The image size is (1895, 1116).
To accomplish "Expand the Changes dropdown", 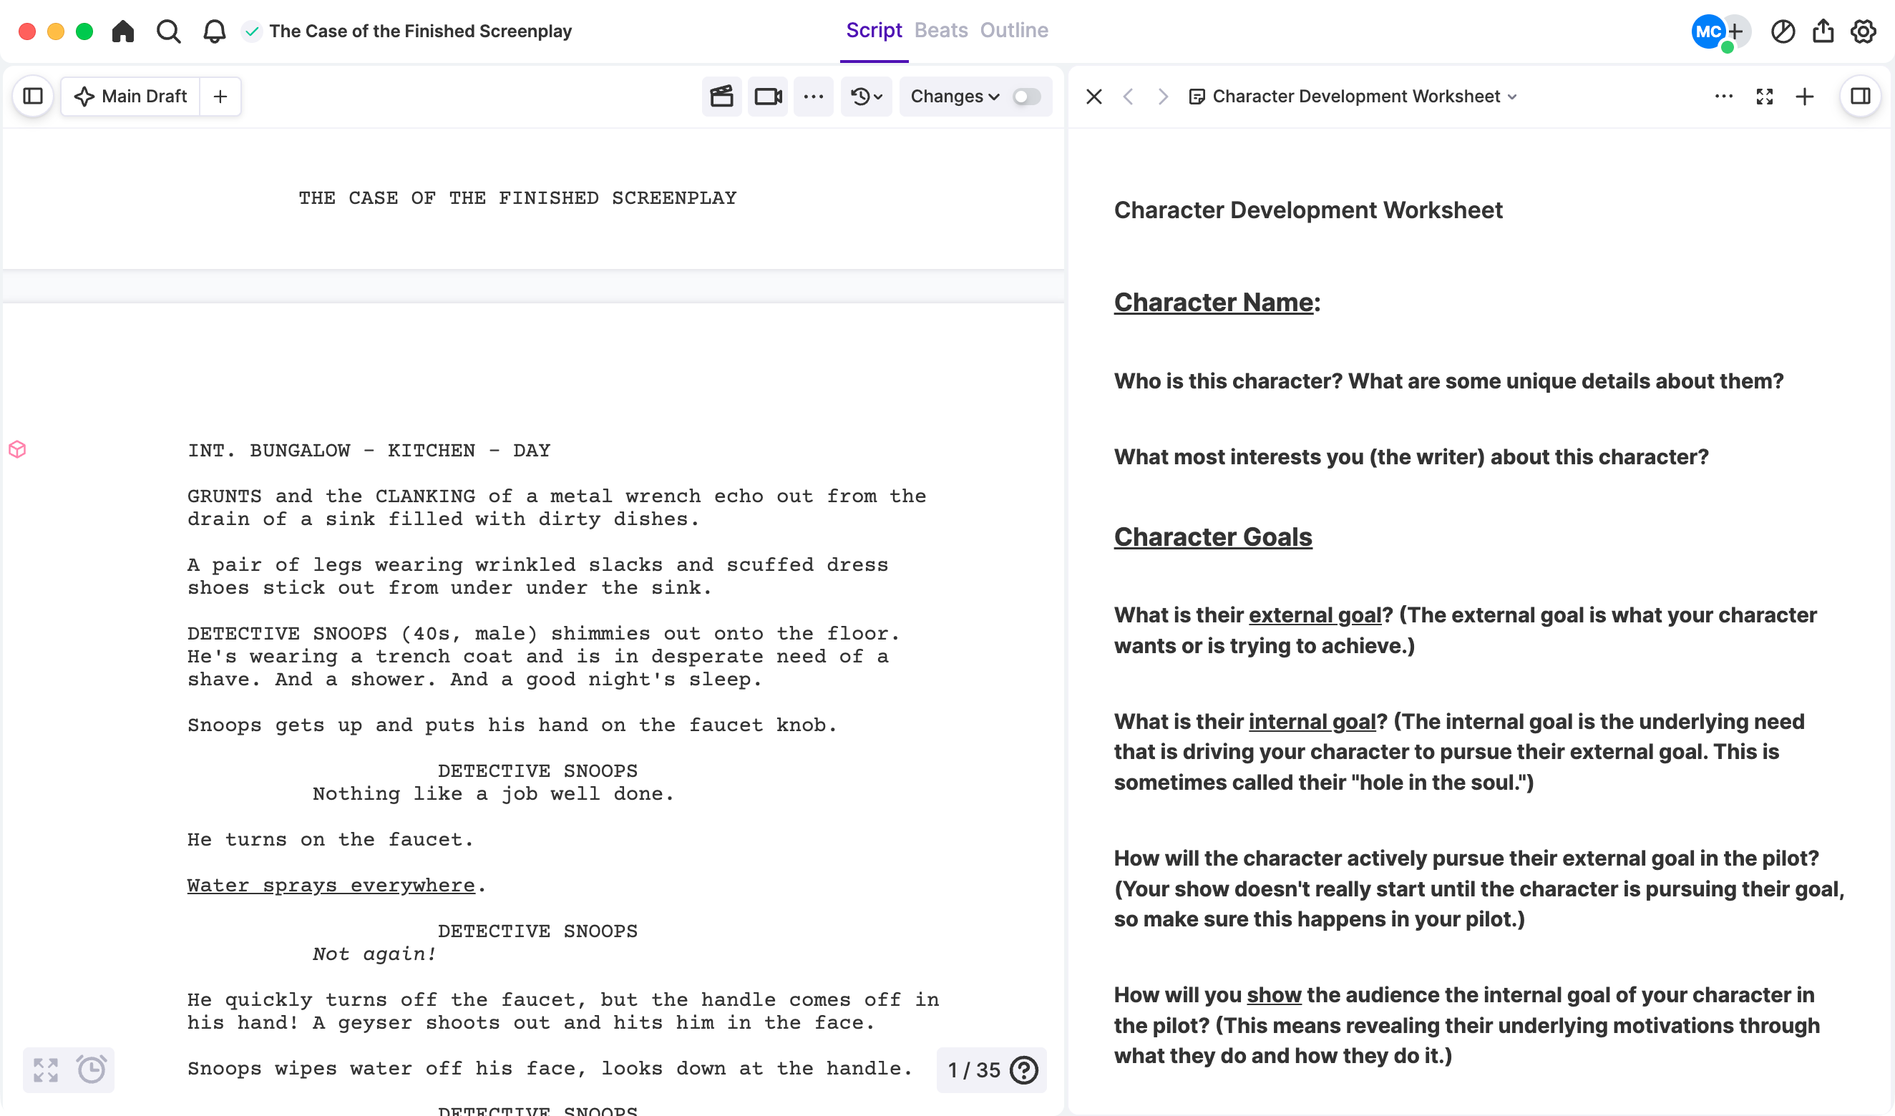I will tap(955, 97).
